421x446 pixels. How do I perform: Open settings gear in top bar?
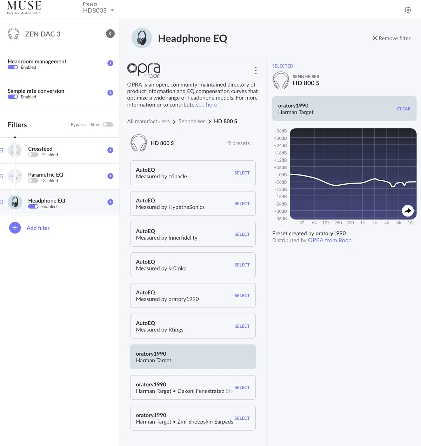click(x=408, y=10)
